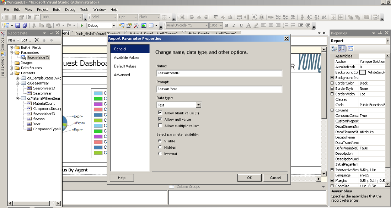This screenshot has width=391, height=208.
Task: Click Categorized view icon in Properties panel
Action: click(x=334, y=49)
